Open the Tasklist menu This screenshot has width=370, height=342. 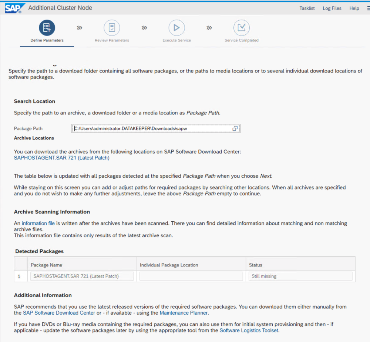click(307, 8)
